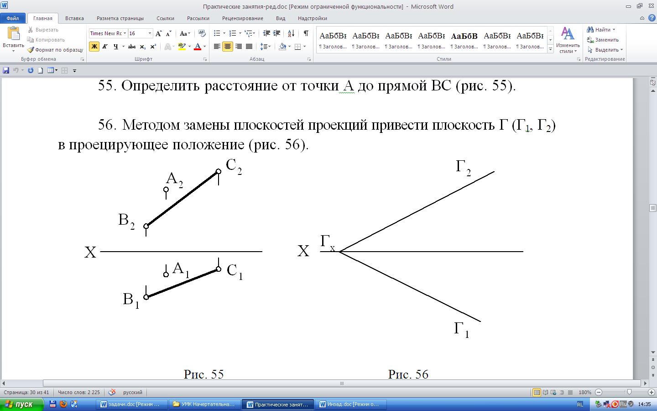
Task: Apply yellow text highlight color
Action: tap(182, 47)
